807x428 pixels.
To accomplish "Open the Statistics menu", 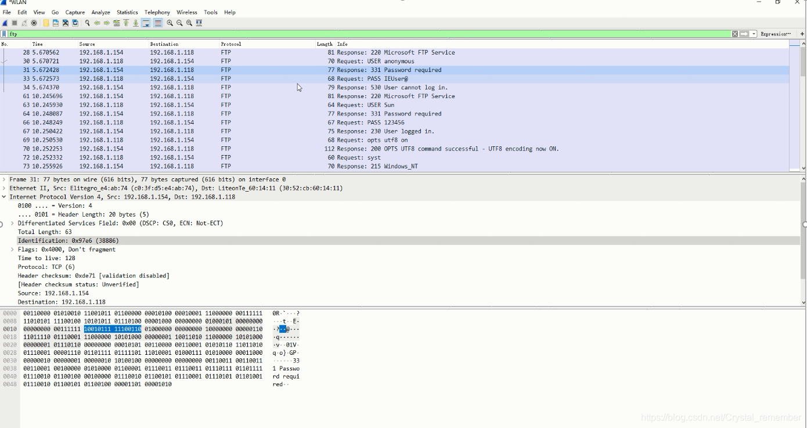I will (127, 12).
